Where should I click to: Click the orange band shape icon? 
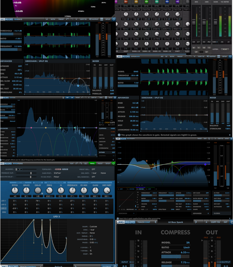click(126, 2)
